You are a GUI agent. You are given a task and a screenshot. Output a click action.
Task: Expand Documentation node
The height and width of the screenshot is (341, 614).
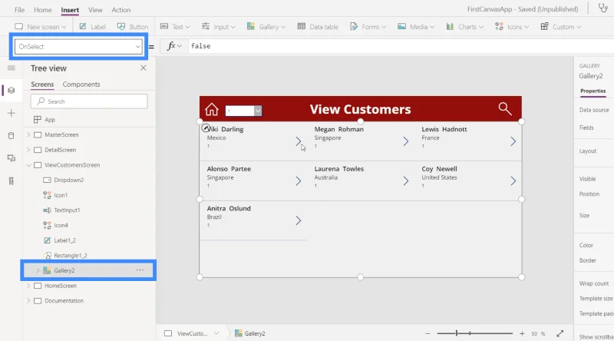pos(28,300)
